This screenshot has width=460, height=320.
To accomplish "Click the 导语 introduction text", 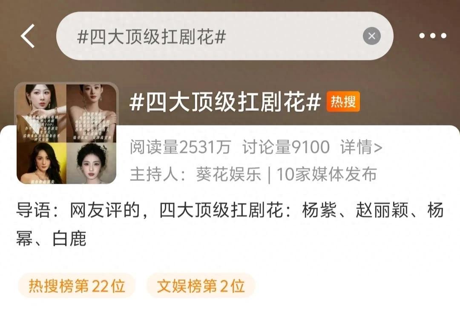I will click(x=230, y=224).
